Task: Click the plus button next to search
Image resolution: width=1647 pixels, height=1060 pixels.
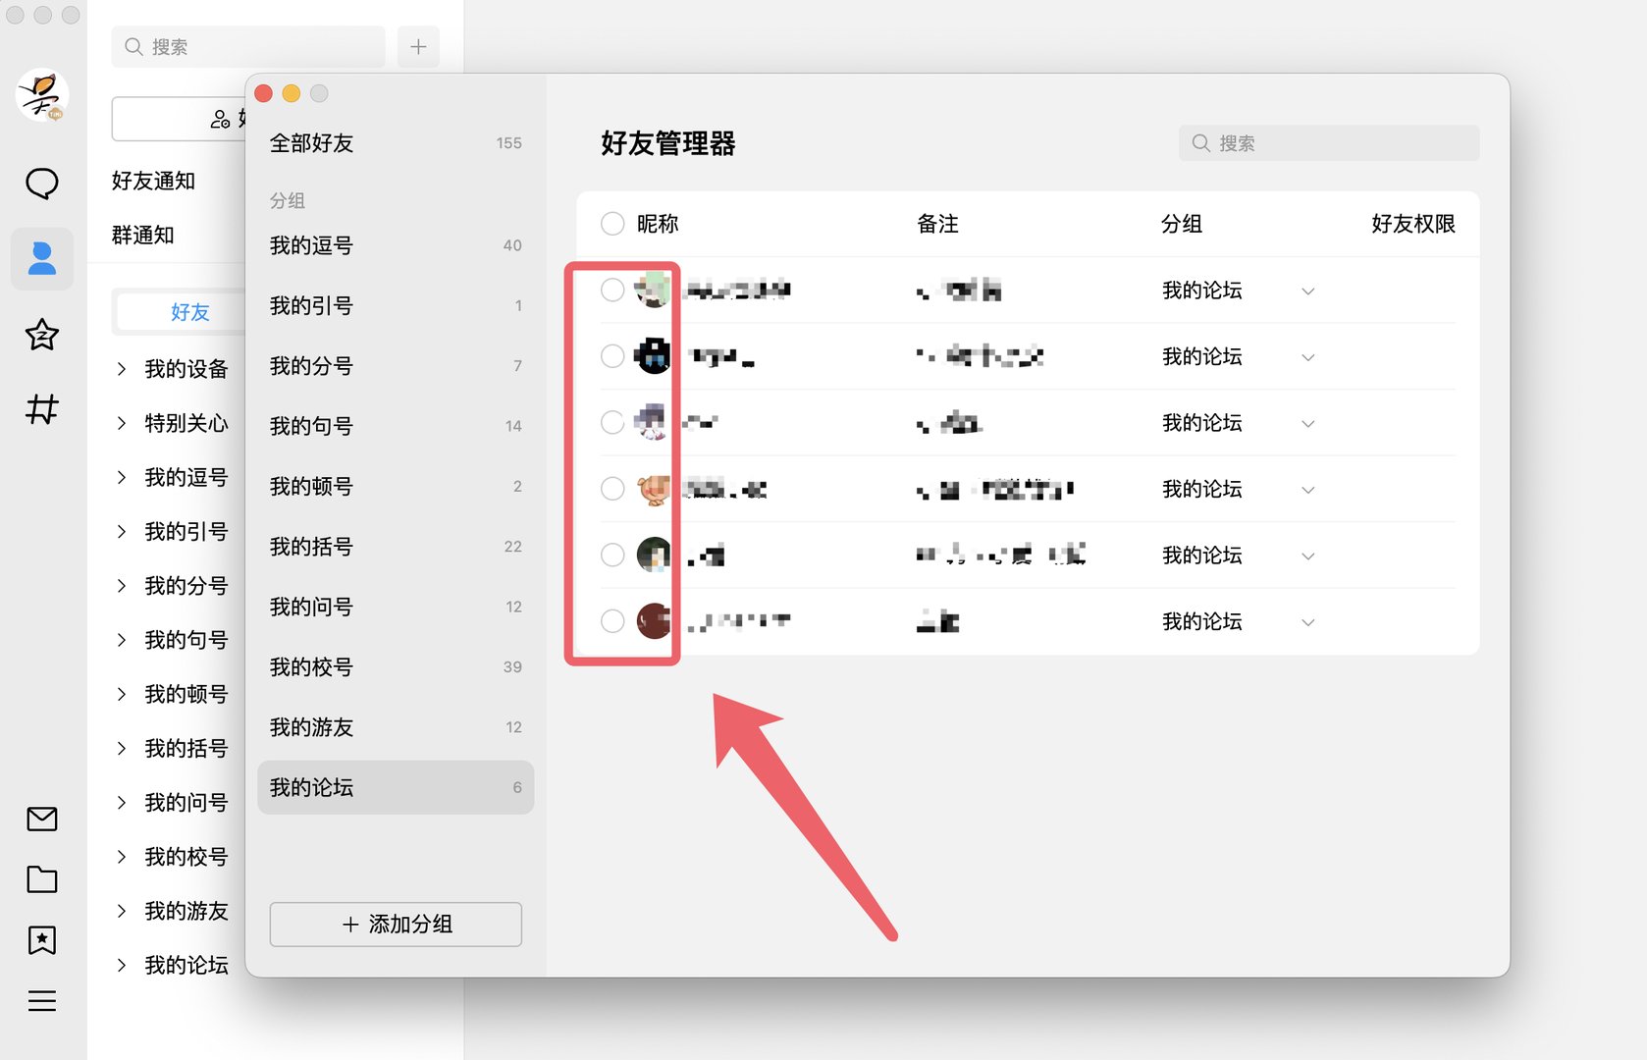Action: click(x=417, y=46)
